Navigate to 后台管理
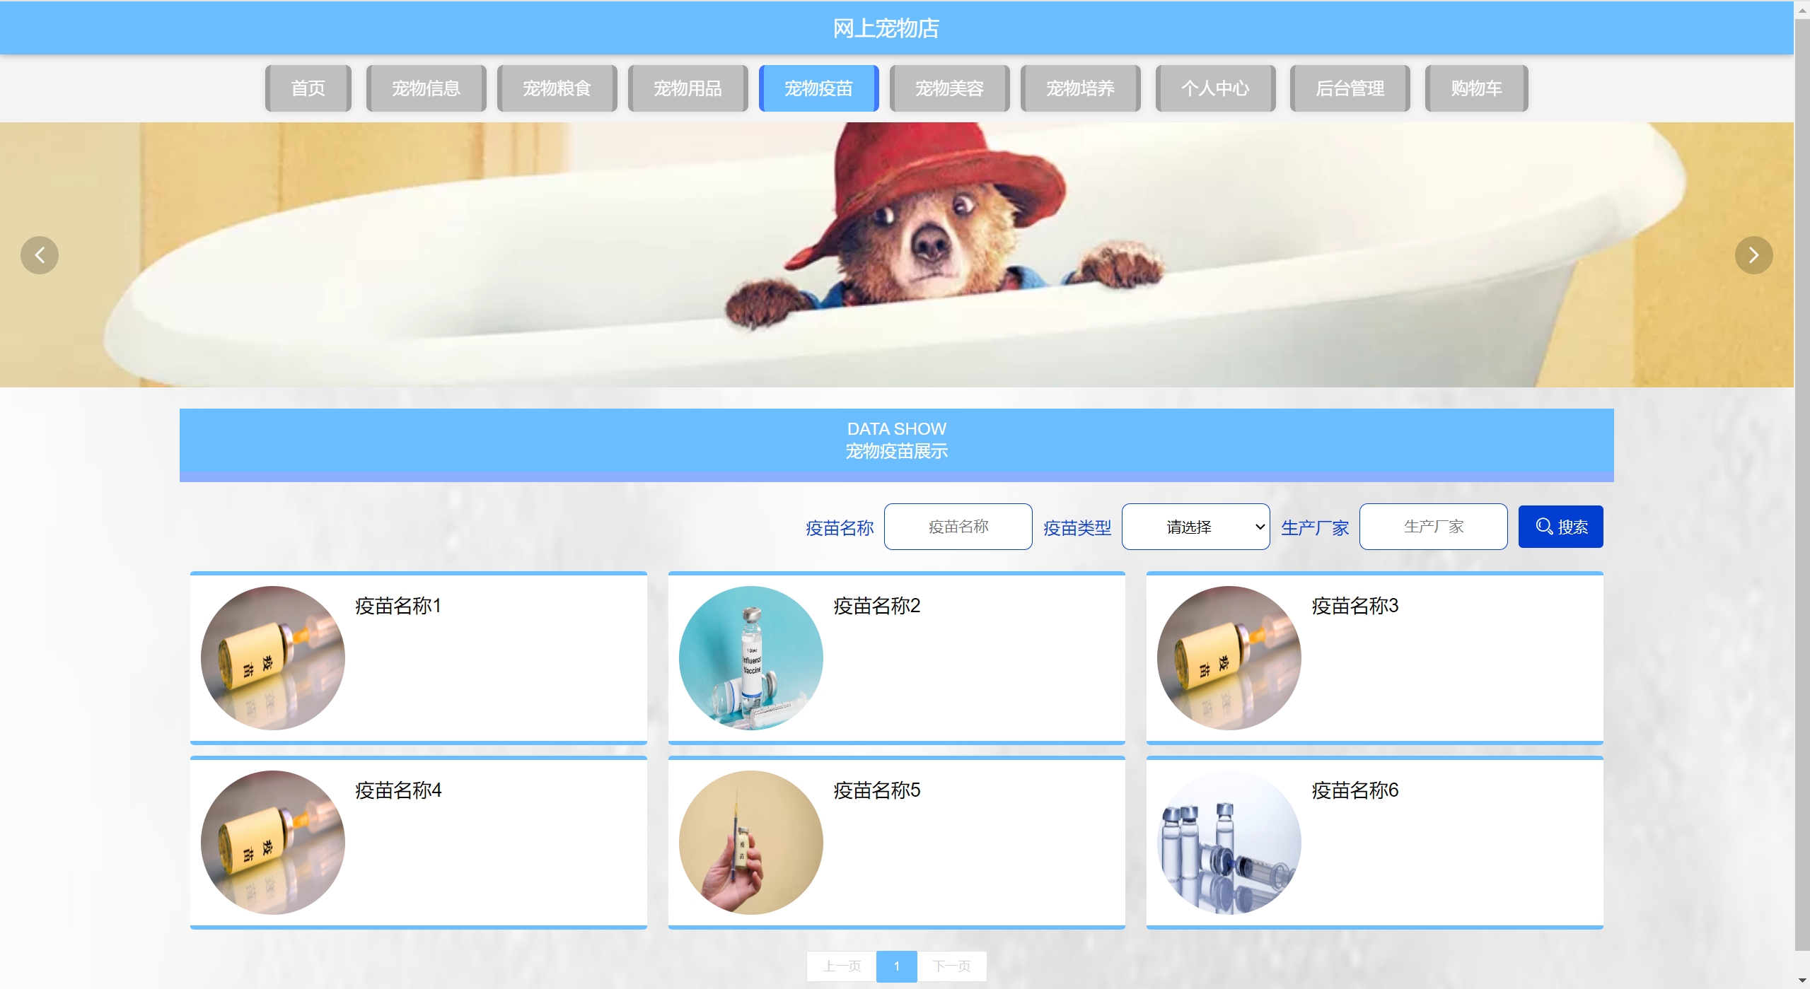Image resolution: width=1810 pixels, height=989 pixels. [x=1350, y=88]
